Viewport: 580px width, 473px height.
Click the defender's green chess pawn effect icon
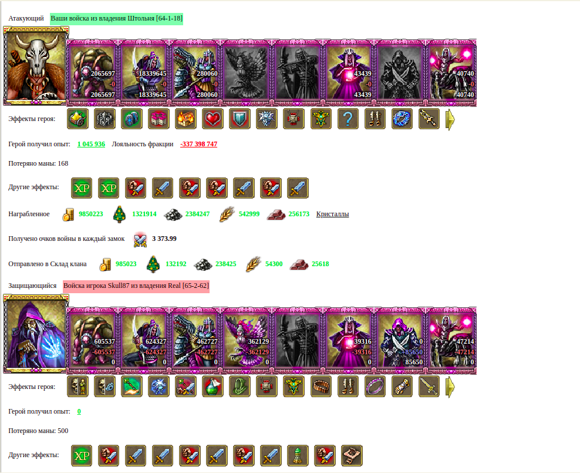point(298,455)
